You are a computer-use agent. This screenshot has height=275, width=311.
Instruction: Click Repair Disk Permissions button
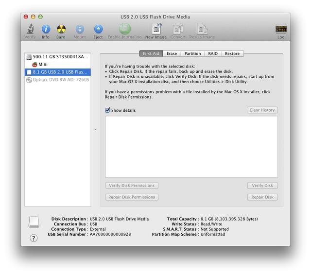pyautogui.click(x=132, y=197)
